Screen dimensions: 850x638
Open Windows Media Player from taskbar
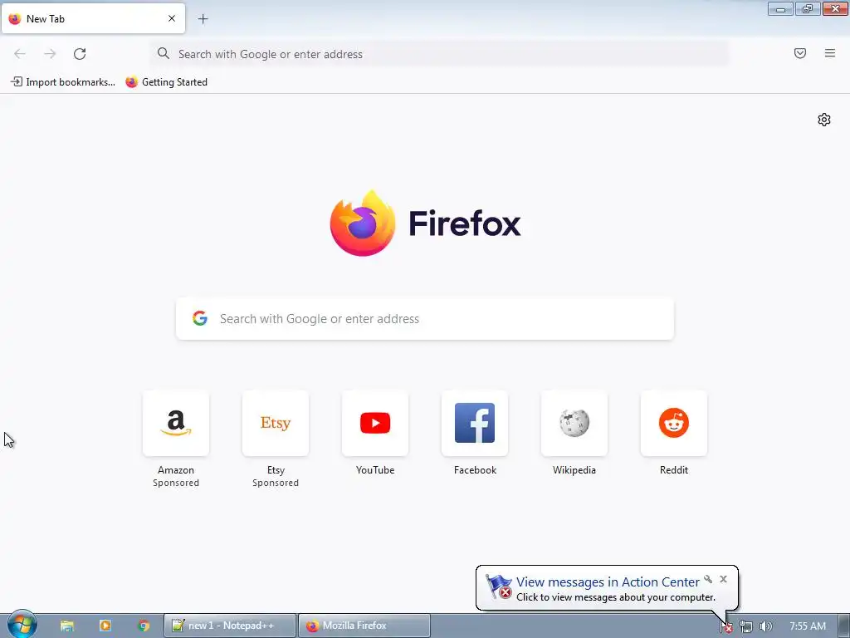105,626
